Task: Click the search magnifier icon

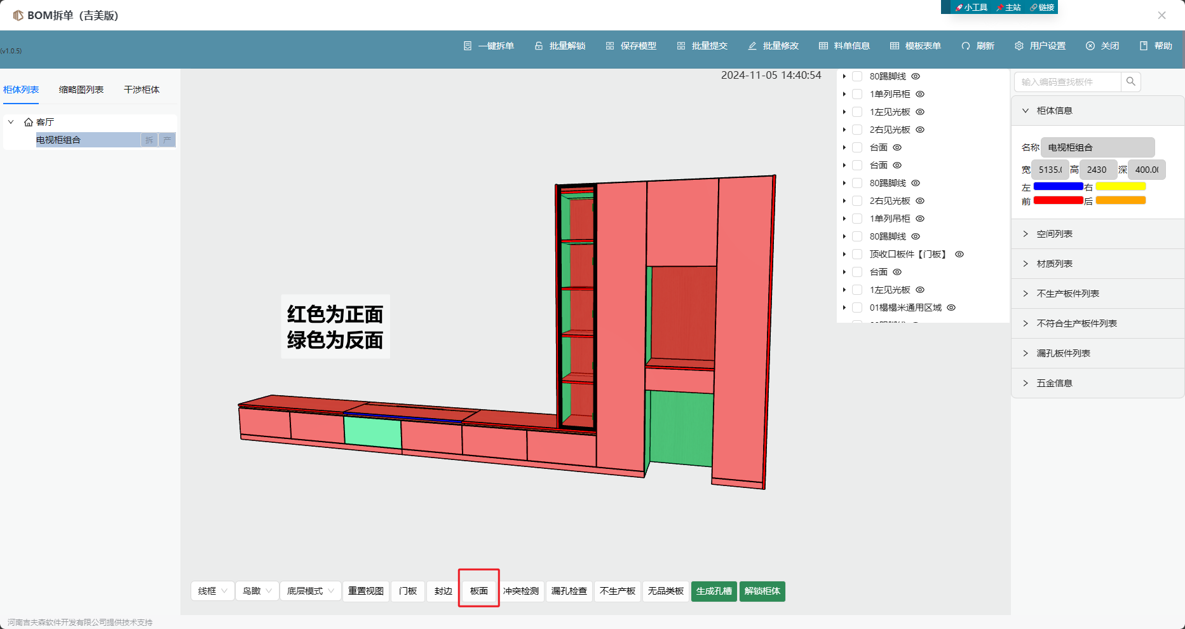Action: 1131,81
